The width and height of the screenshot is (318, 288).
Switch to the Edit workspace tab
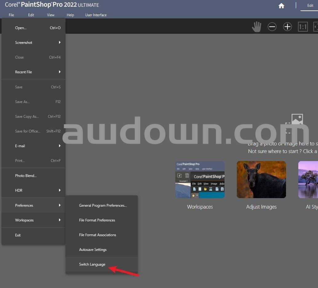tap(310, 6)
